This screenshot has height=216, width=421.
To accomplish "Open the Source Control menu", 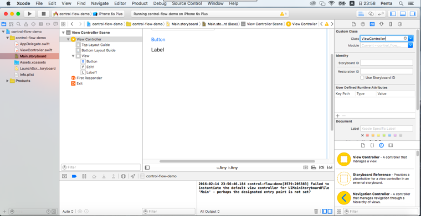I will (x=187, y=3).
